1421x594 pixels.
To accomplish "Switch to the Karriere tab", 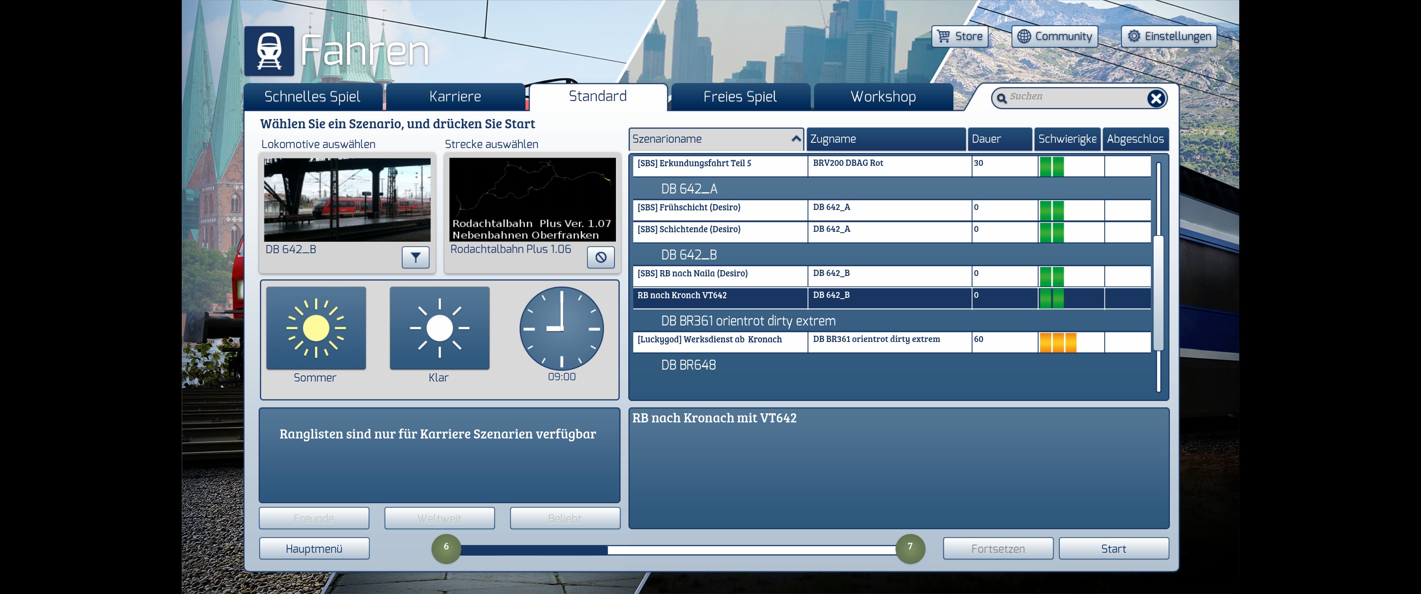I will pos(454,97).
